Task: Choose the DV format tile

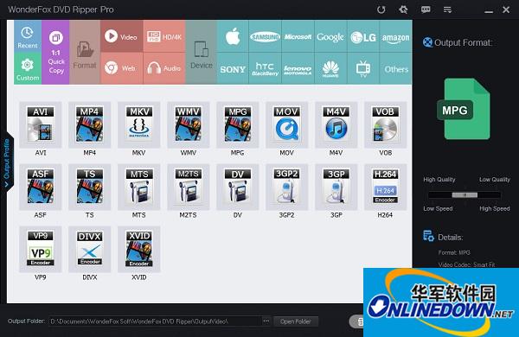Action: coord(238,187)
